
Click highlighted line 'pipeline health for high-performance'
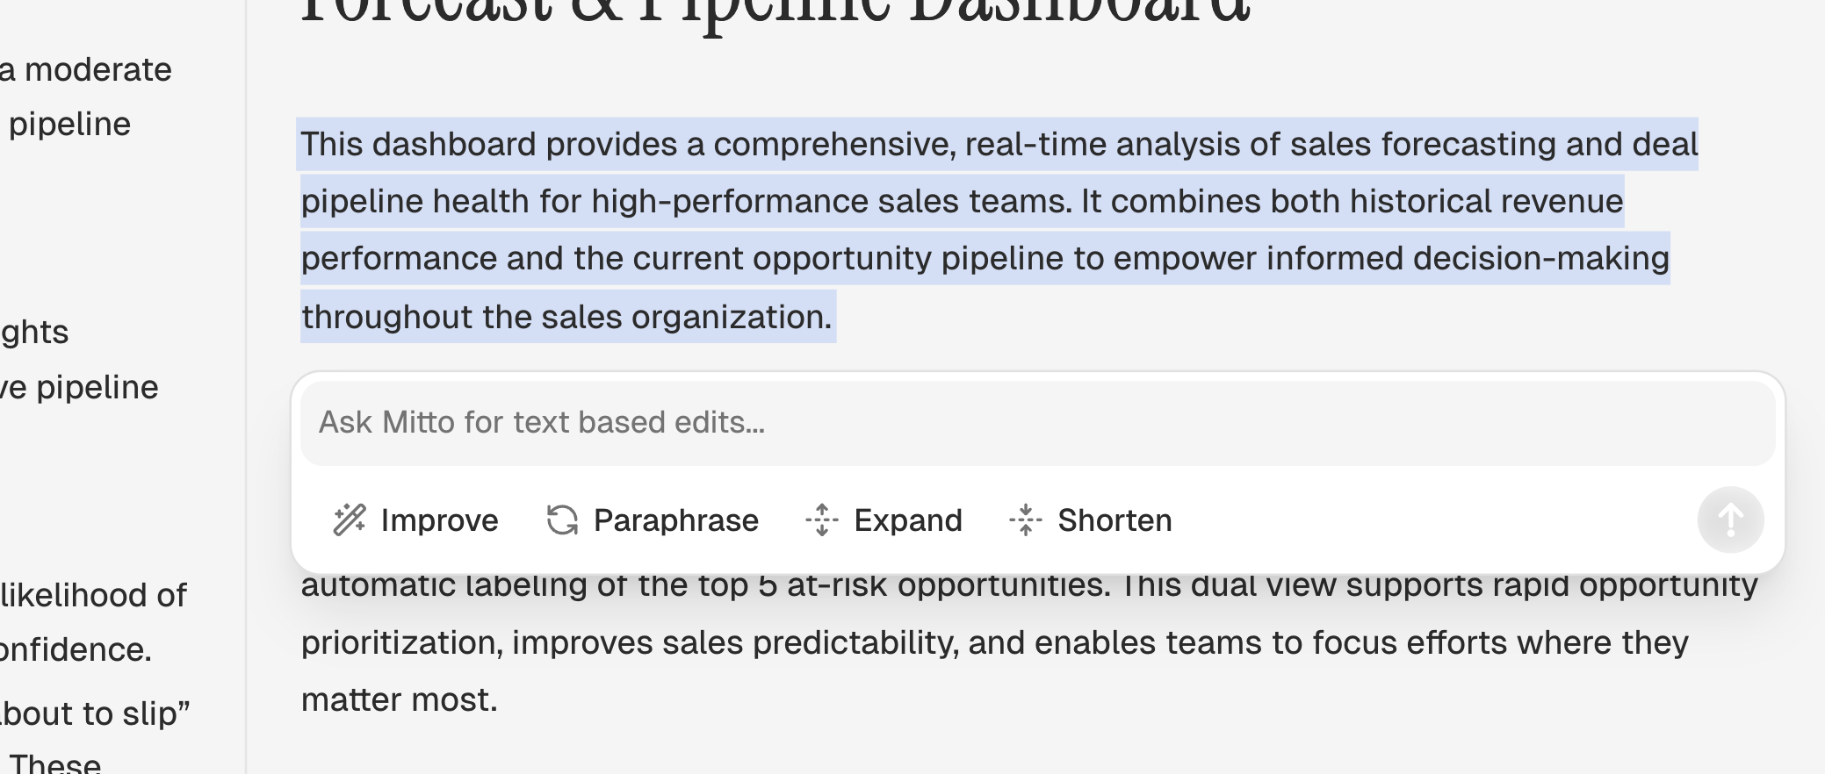click(962, 202)
